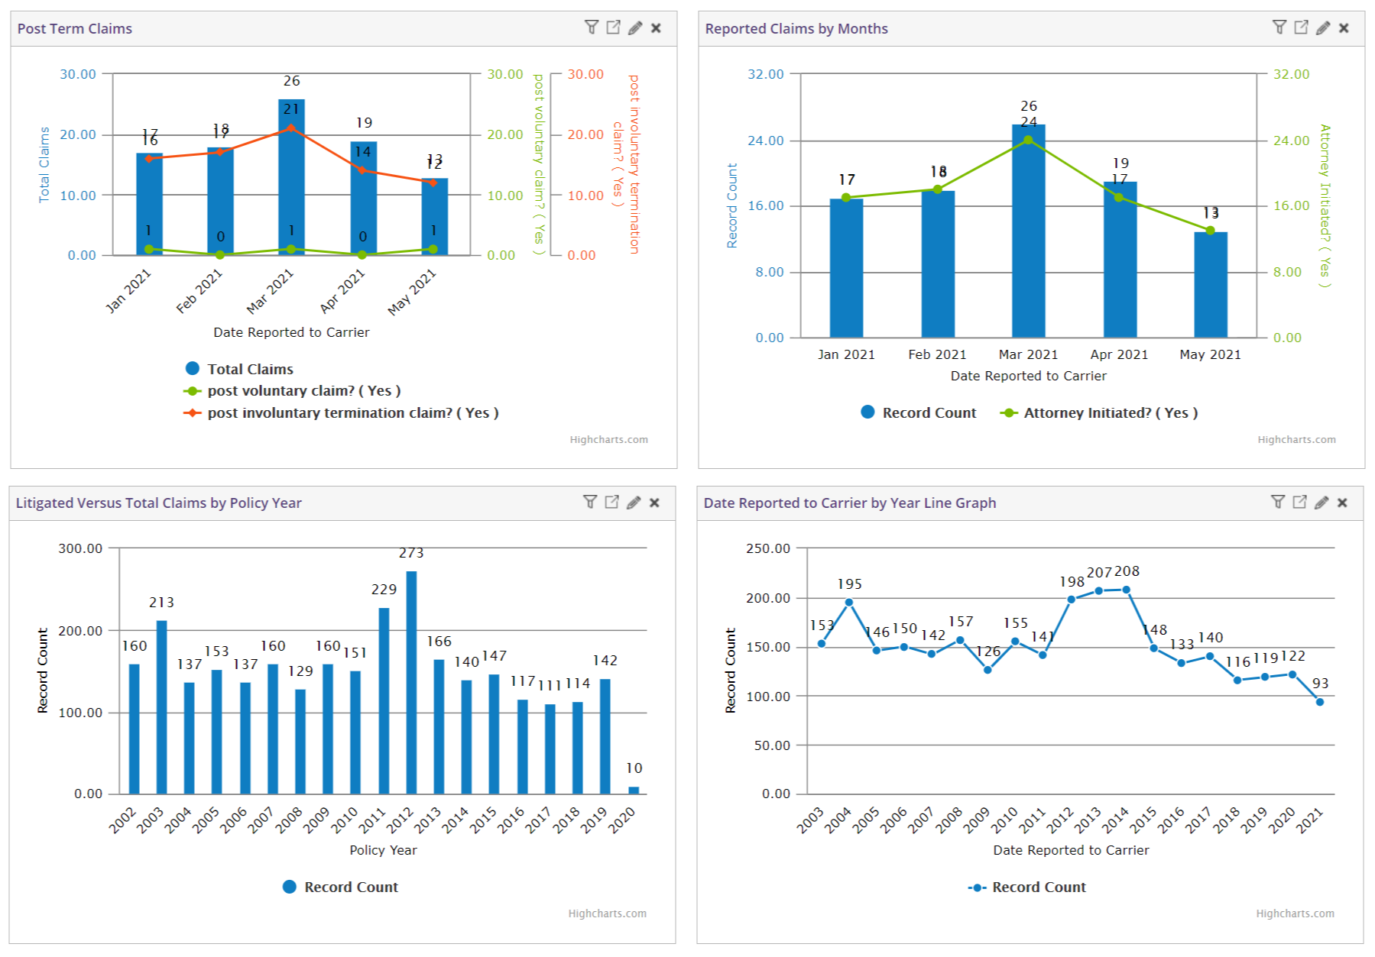Viewport: 1375px width, 957px height.
Task: Hide post involuntary termination claim series
Action: (353, 412)
